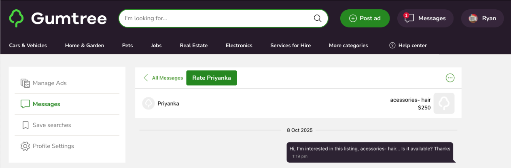This screenshot has height=168, width=511.
Task: Click the Manage Ads sidebar icon
Action: tap(25, 83)
